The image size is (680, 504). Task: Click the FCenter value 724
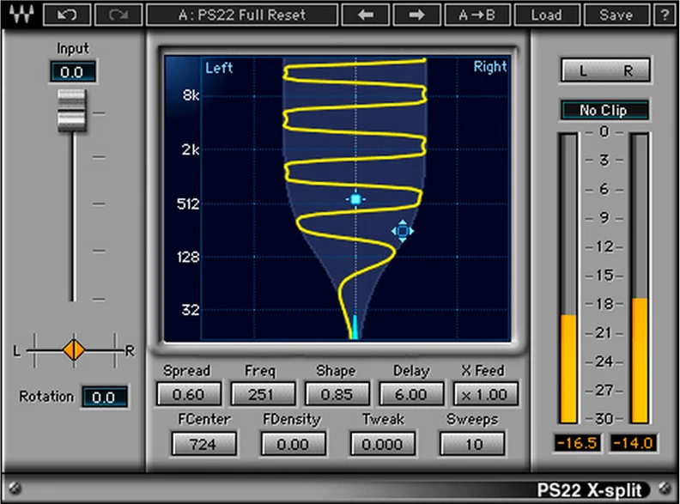pos(203,444)
